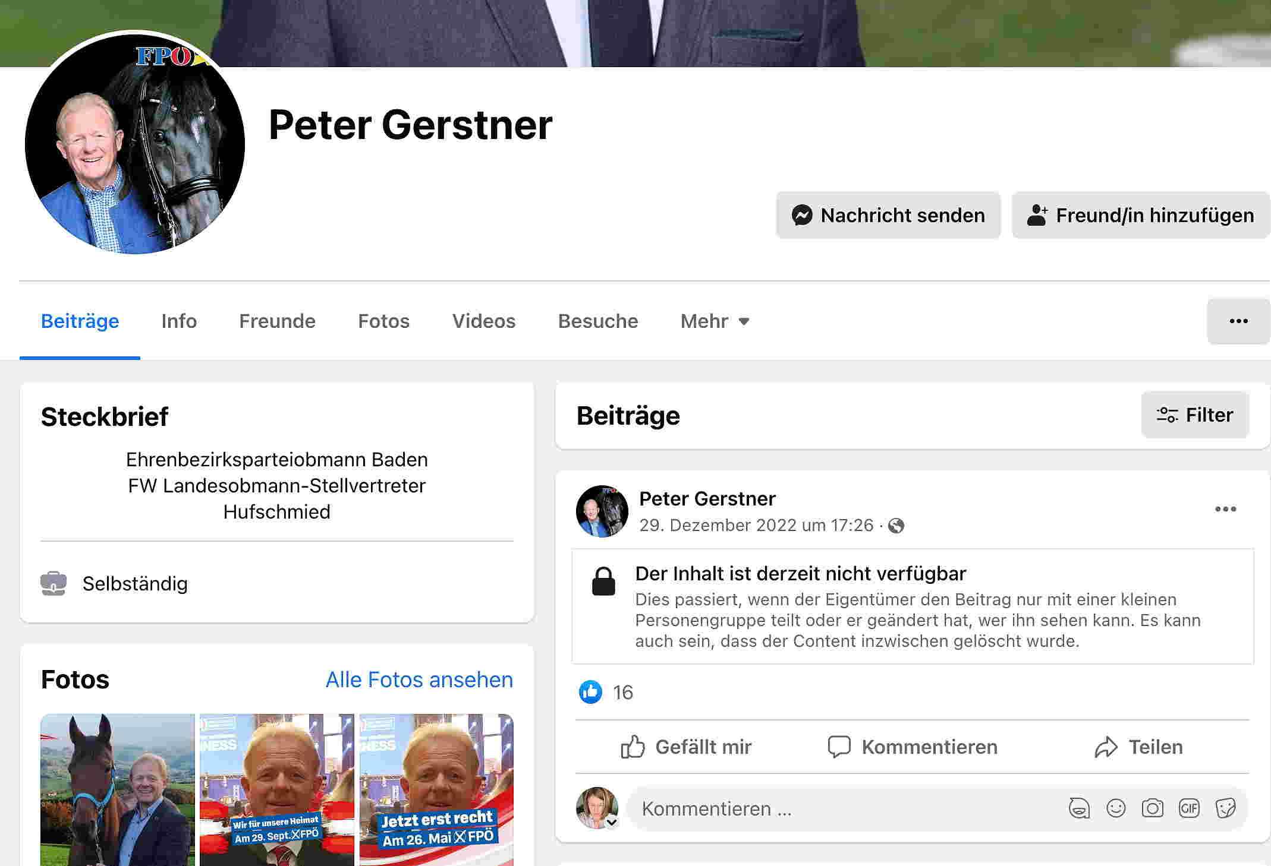Expand the Mehr dropdown
The image size is (1271, 866).
(x=715, y=321)
